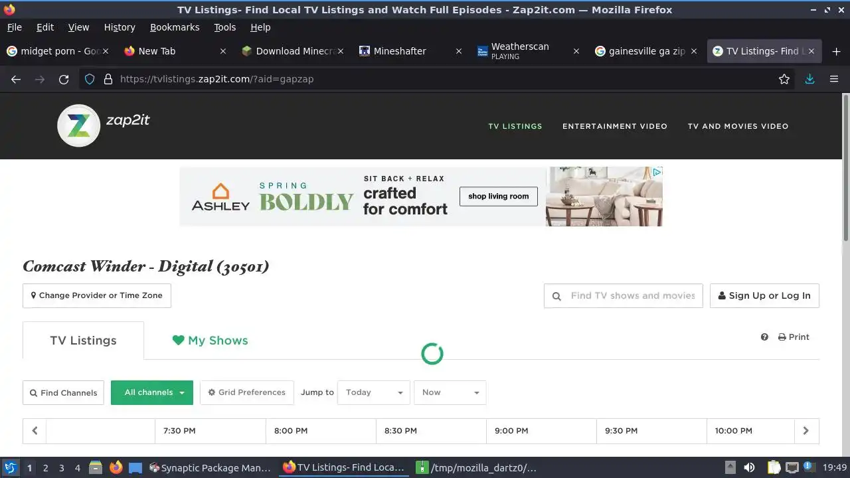Open the Edit menu
Viewport: 850px width, 478px height.
45,27
